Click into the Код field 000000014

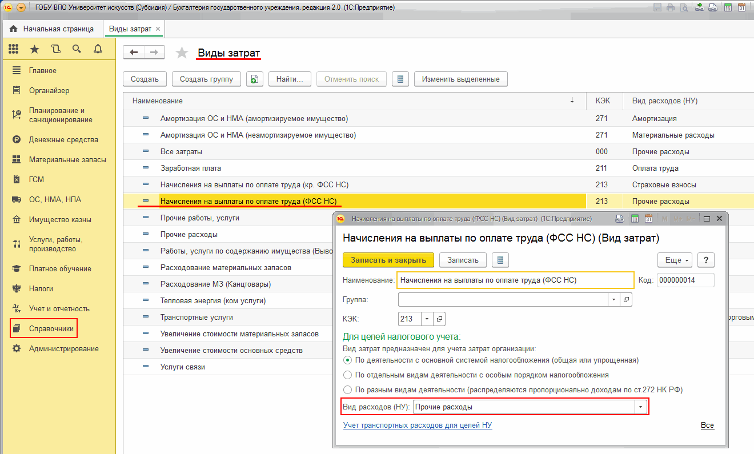tap(685, 280)
